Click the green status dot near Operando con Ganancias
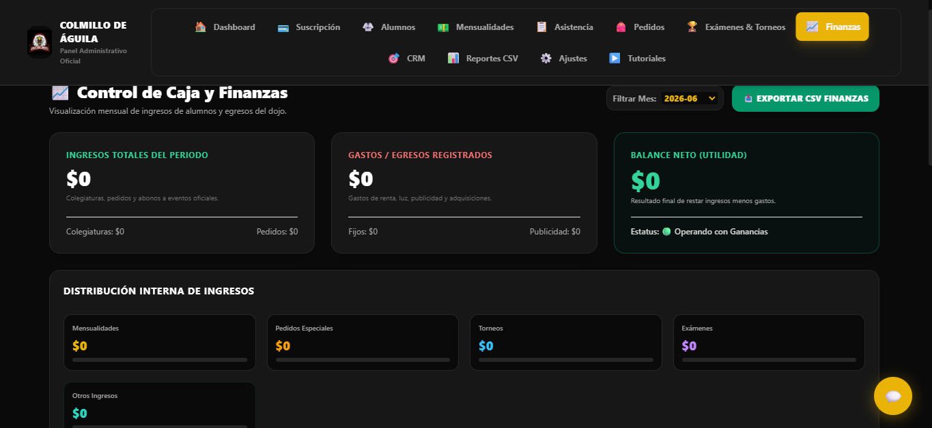 click(x=666, y=232)
